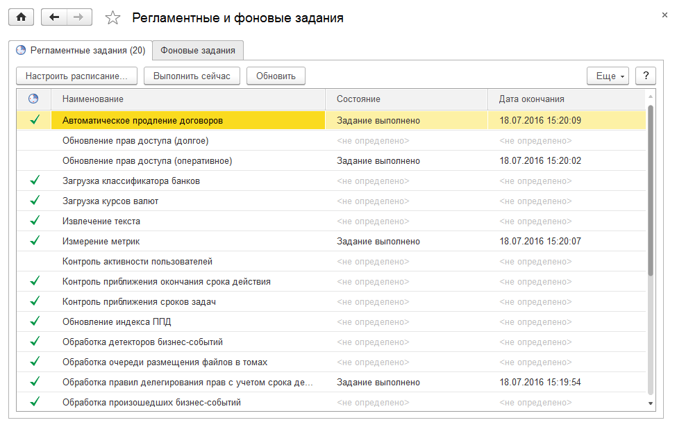The image size is (677, 427).
Task: Go back using left arrow button
Action: click(x=54, y=17)
